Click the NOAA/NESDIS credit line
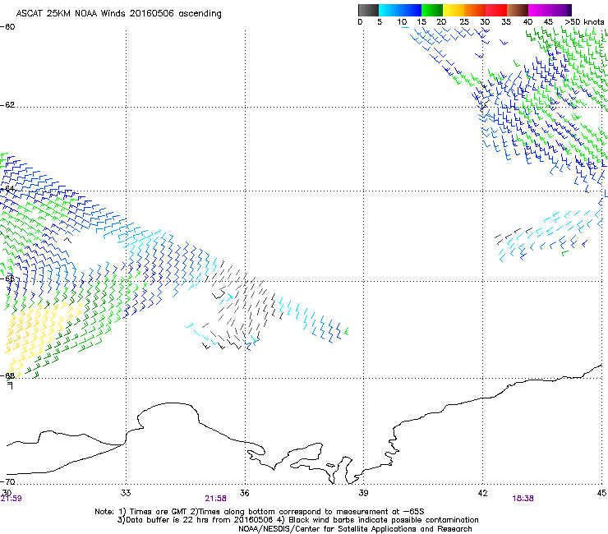This screenshot has width=608, height=534. click(355, 529)
